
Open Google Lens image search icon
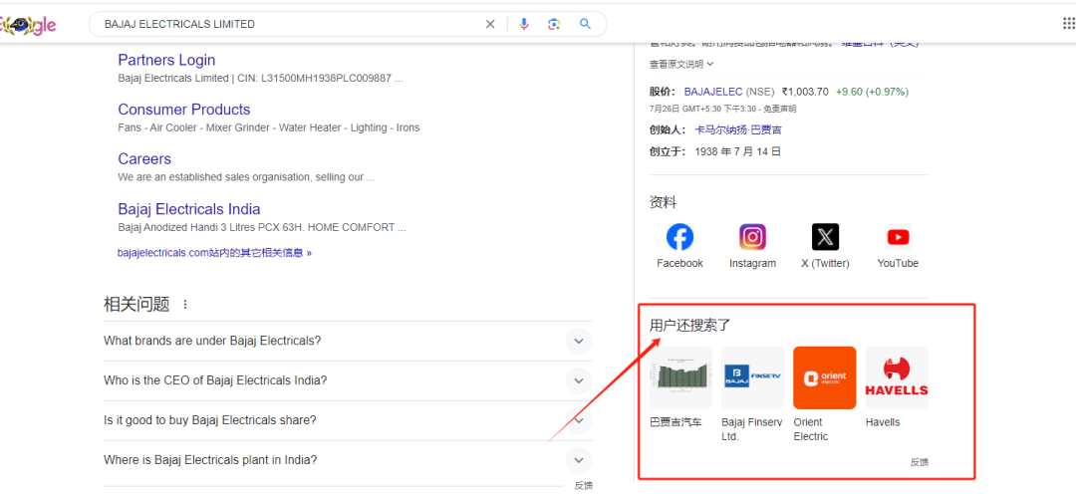coord(554,24)
